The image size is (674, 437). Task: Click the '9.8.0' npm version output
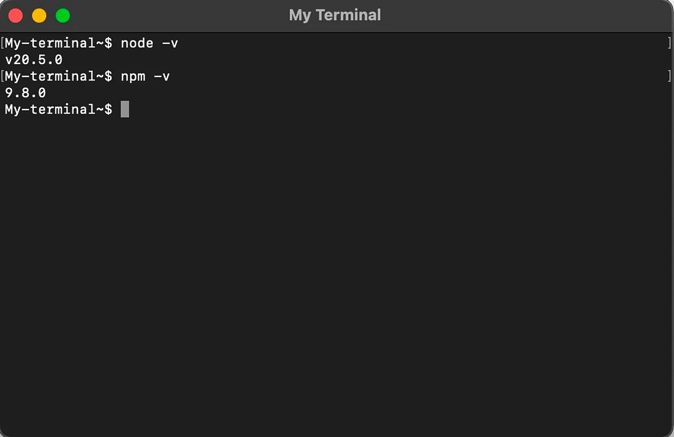(25, 92)
